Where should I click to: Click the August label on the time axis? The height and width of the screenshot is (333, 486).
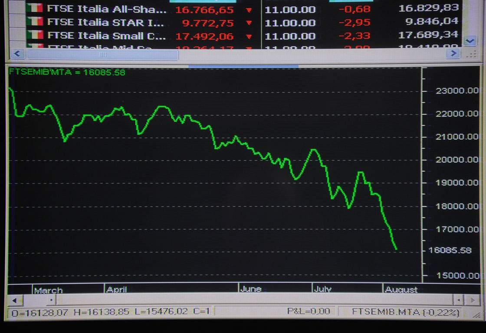click(401, 290)
